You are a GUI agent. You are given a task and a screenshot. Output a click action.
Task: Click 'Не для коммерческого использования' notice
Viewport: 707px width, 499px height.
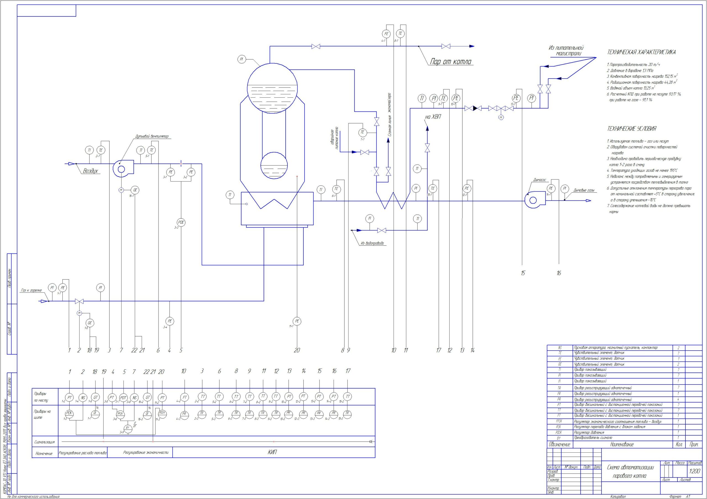pos(33,497)
